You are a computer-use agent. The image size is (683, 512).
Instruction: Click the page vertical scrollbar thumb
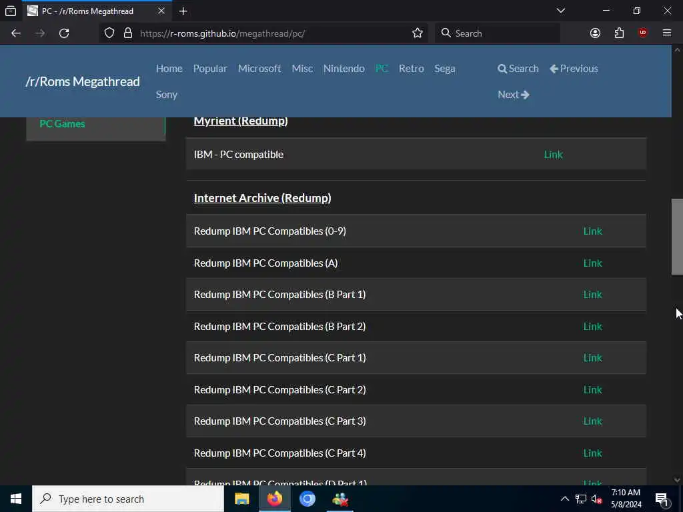coord(677,237)
